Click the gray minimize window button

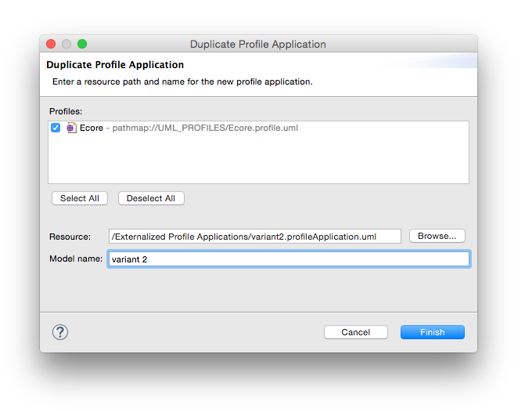click(x=67, y=44)
